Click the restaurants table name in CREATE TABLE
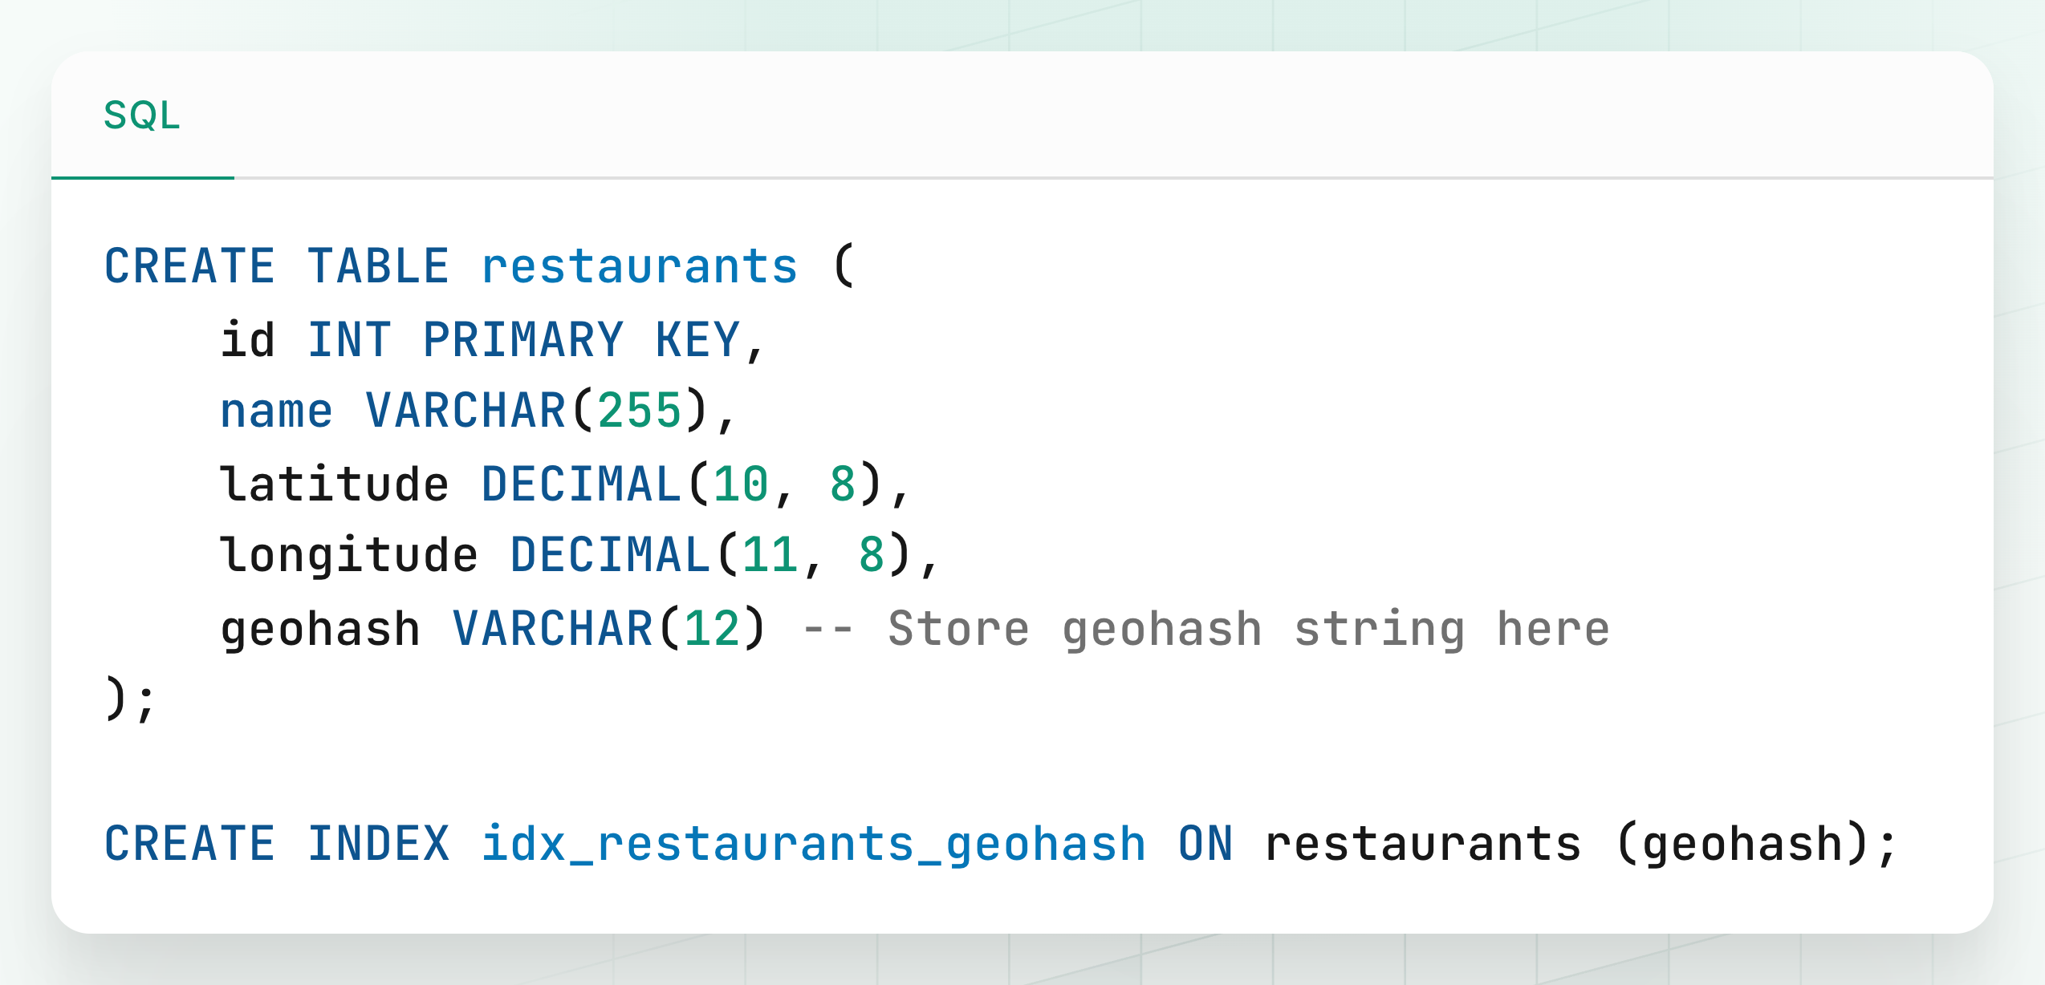Viewport: 2045px width, 985px height. click(639, 266)
